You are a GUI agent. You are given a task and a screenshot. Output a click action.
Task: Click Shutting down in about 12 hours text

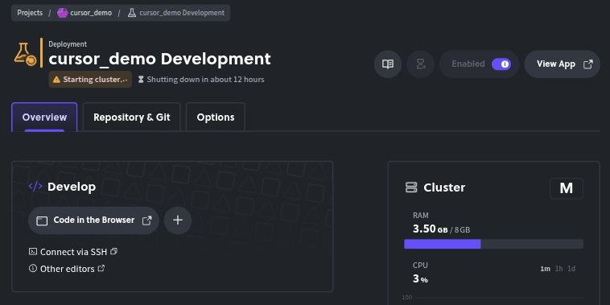pos(205,80)
